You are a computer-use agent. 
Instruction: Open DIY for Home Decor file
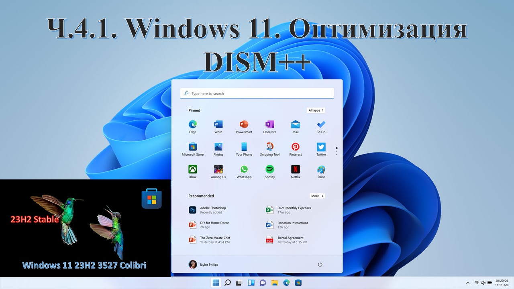209,225
